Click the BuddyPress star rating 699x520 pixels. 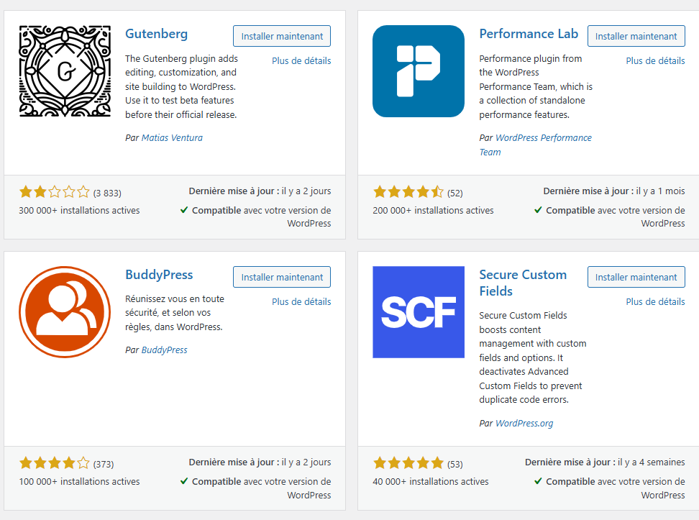[55, 463]
